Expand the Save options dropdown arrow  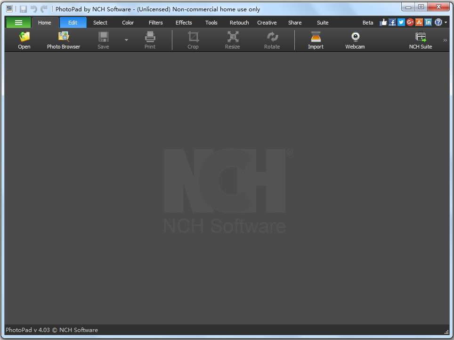[127, 40]
